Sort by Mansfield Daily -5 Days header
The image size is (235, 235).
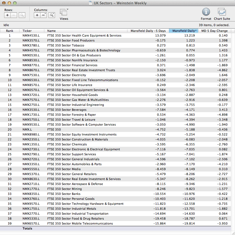point(148,31)
